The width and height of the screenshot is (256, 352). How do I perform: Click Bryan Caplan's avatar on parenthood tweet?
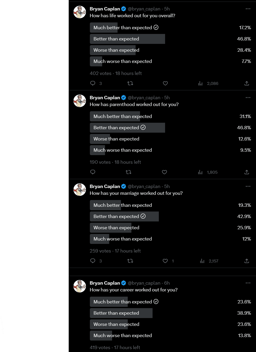pos(80,101)
